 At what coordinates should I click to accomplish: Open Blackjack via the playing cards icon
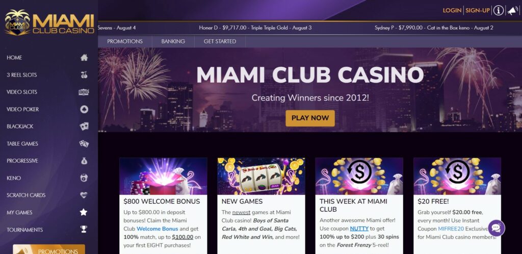[x=84, y=126]
